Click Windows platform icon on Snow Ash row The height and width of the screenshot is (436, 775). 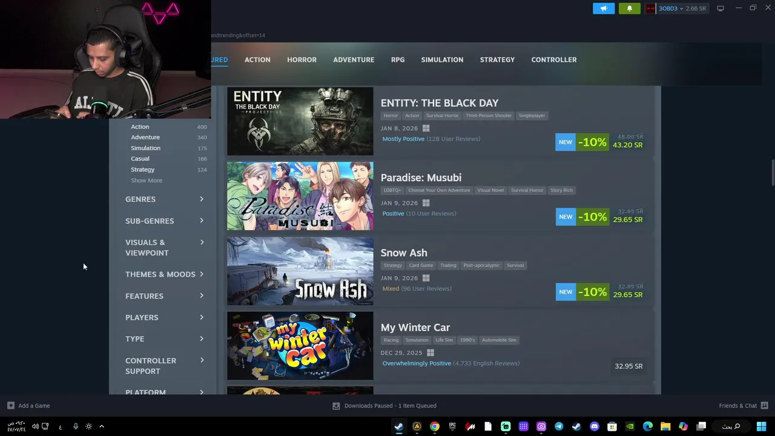(x=426, y=278)
